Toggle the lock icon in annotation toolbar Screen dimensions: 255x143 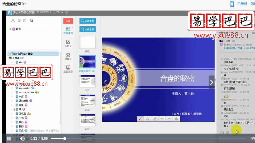pyautogui.click(x=176, y=119)
